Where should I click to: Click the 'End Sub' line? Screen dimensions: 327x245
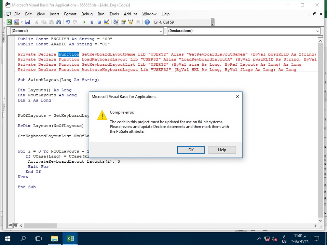pos(27,187)
